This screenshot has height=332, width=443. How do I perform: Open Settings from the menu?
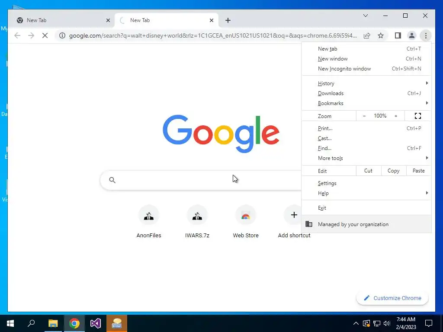point(366,183)
